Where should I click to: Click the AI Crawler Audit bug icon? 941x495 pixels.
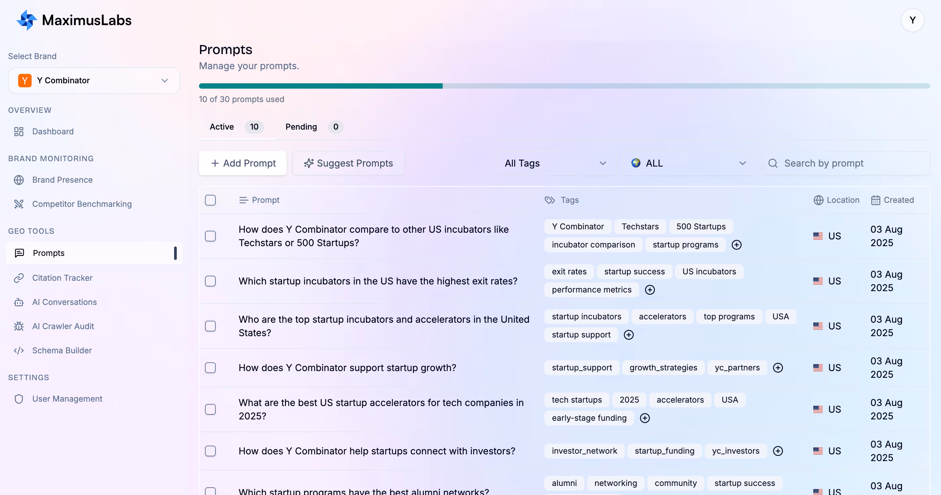(18, 326)
